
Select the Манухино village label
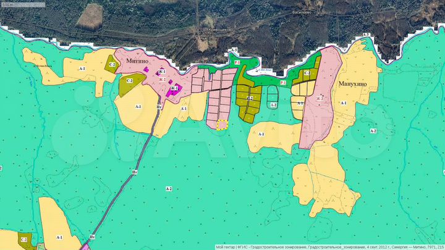coord(352,83)
